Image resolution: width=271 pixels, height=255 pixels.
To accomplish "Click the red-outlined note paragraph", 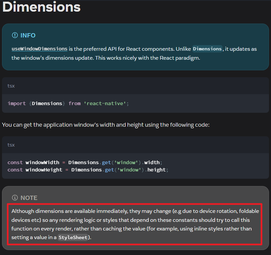I will (135, 224).
